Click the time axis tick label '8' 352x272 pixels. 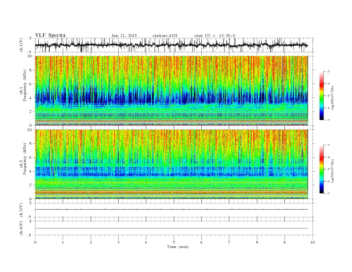coord(257,242)
